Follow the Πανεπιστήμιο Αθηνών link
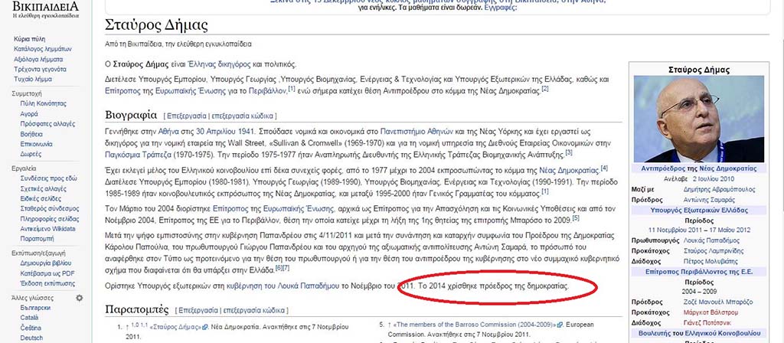 click(x=416, y=132)
